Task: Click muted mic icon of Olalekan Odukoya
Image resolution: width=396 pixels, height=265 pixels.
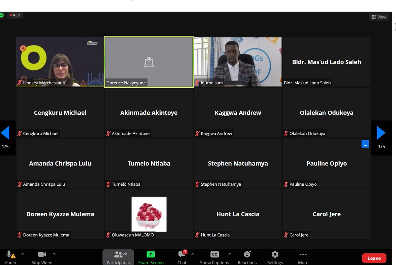Action: point(286,133)
